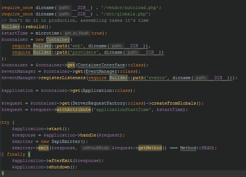Viewport: 246px width, 177px height.
Task: Click dirname on the 'providers' line
Action: (113, 52)
